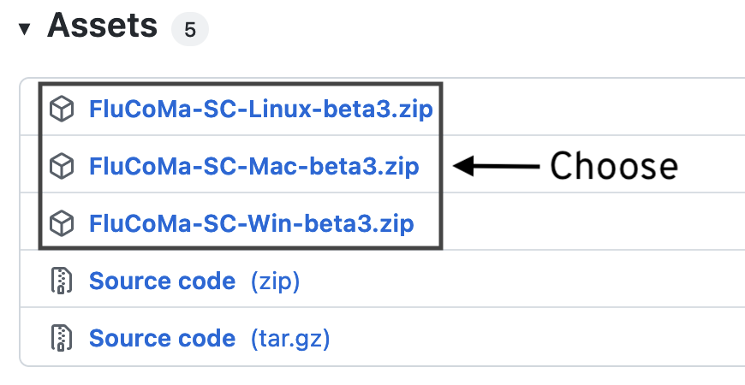Collapse the Assets section triangle
Screen dimensions: 745x385
[25, 29]
